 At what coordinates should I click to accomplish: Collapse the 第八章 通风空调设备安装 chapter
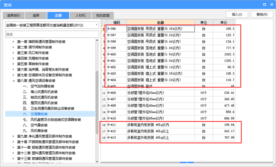(14, 80)
